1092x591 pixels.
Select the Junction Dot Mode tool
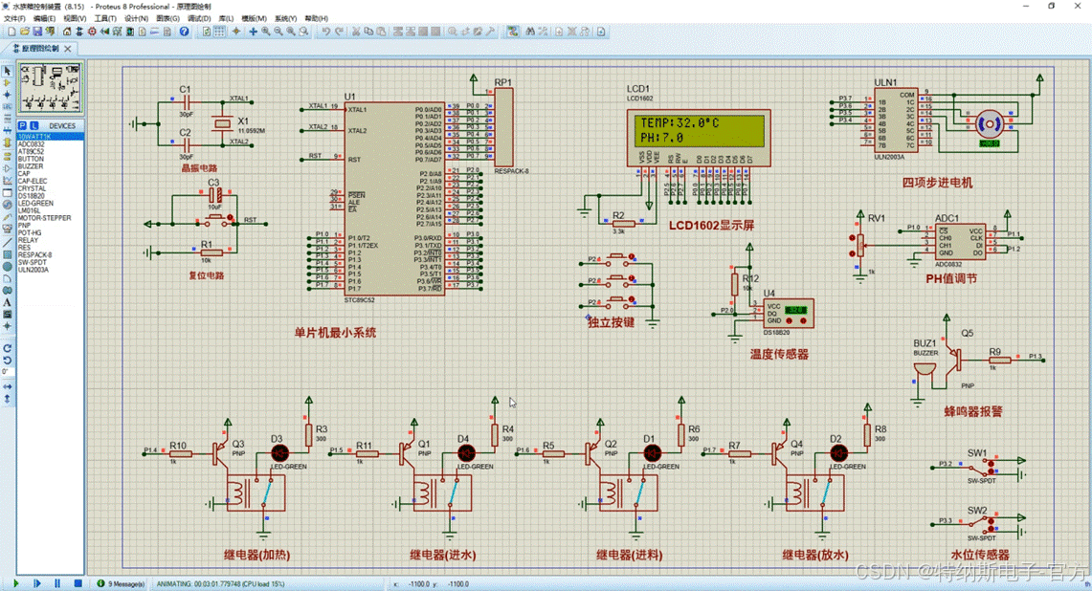tap(7, 95)
